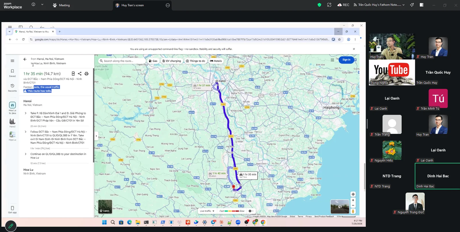
Task: Click the green encryption shield in Zoom
Action: [x=319, y=5]
